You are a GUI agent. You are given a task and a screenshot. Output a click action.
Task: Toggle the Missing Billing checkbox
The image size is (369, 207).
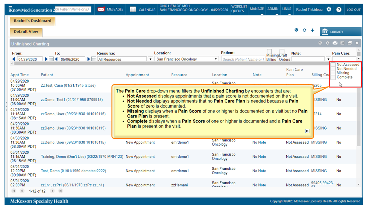269,51
